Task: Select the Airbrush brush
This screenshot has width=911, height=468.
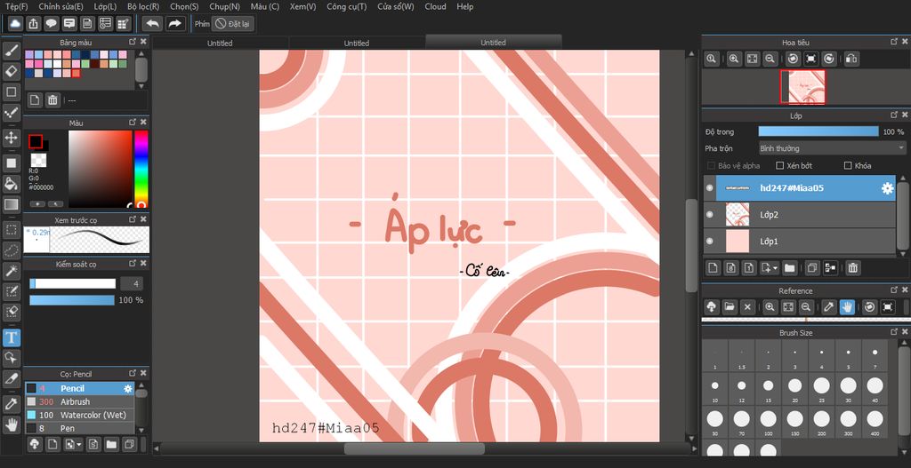Action: [x=79, y=401]
